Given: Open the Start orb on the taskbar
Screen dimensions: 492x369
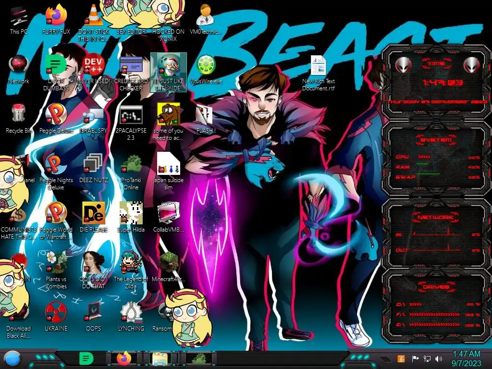Looking at the screenshot, I should coord(13,358).
